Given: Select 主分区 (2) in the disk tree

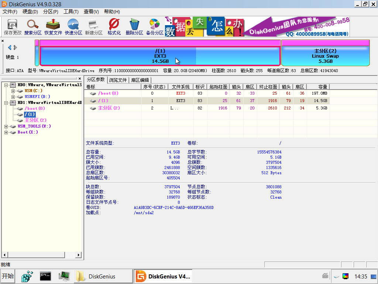Looking at the screenshot, I should (x=35, y=120).
